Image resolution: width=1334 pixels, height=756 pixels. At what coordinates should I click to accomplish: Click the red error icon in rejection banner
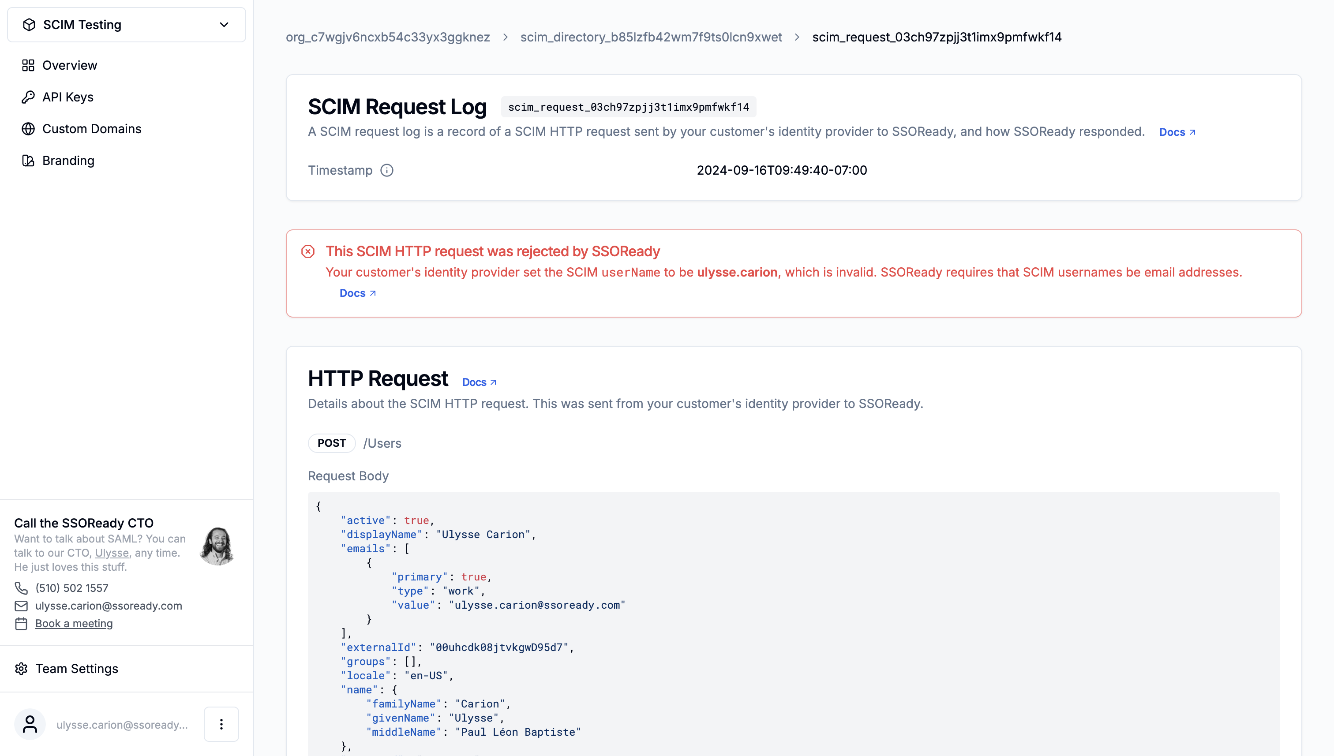pos(308,251)
